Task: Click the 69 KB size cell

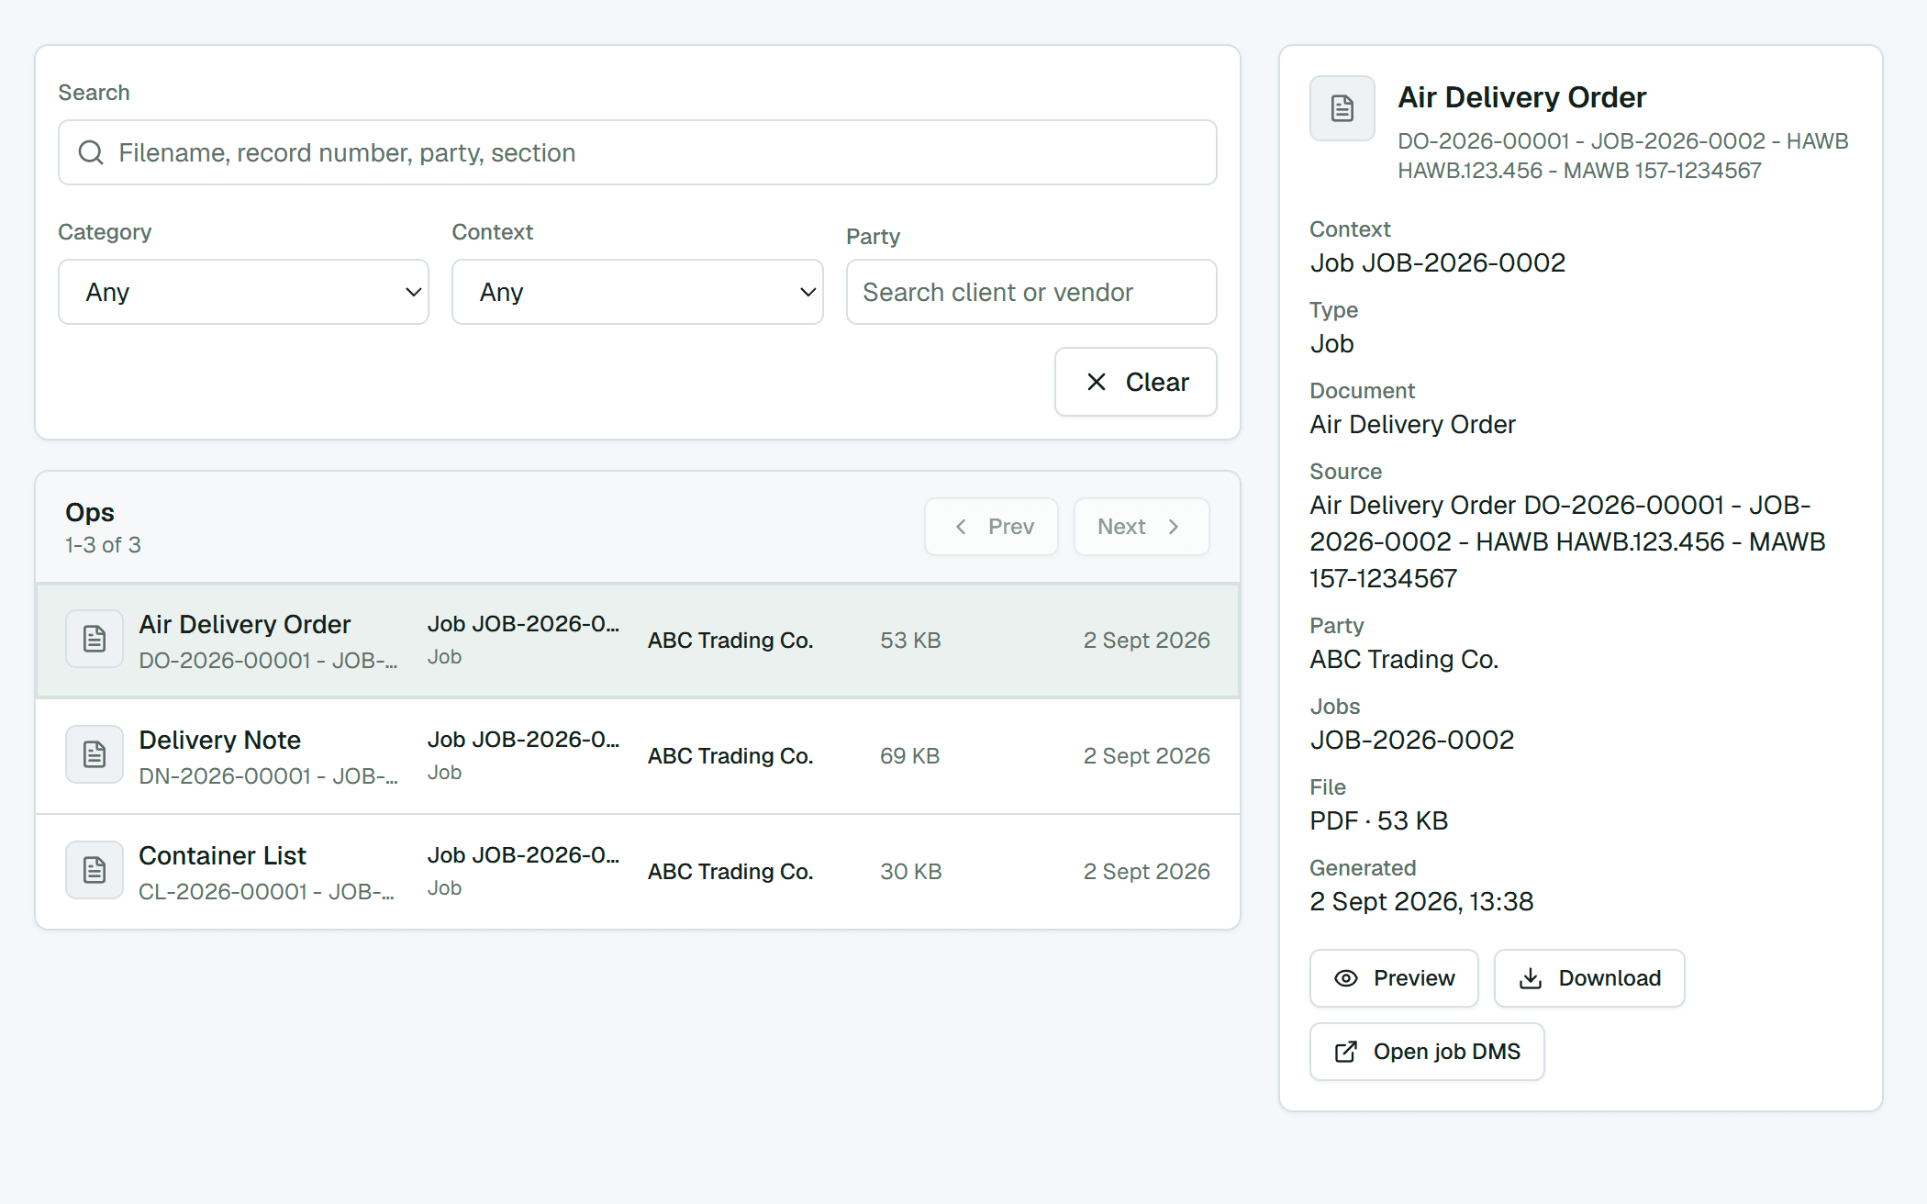Action: click(x=910, y=756)
